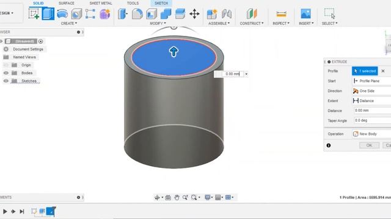Viewport: 391px width, 219px height.
Task: Open Document Settings in the browser
Action: (28, 49)
